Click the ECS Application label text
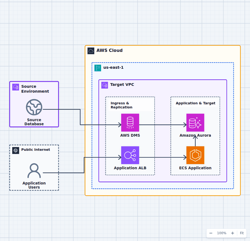The width and height of the screenshot is (250, 241). (x=195, y=168)
